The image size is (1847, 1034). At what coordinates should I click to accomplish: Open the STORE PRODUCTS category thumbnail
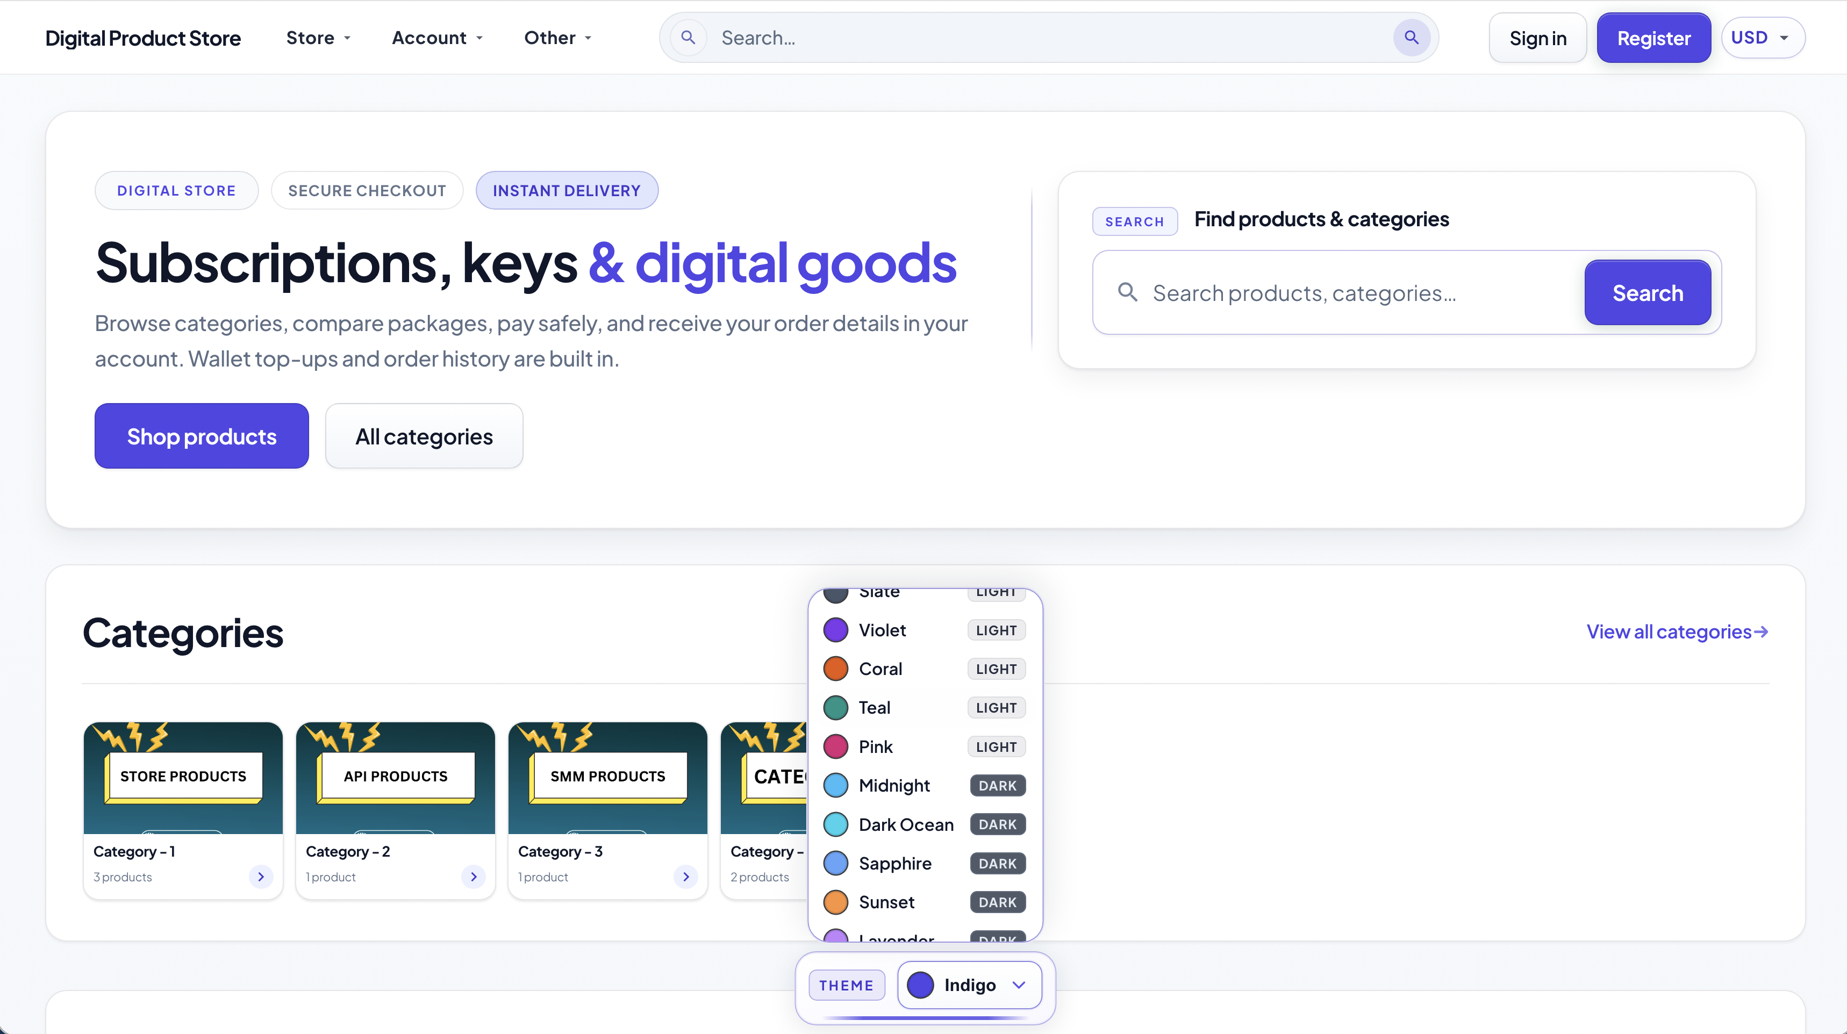(x=183, y=777)
